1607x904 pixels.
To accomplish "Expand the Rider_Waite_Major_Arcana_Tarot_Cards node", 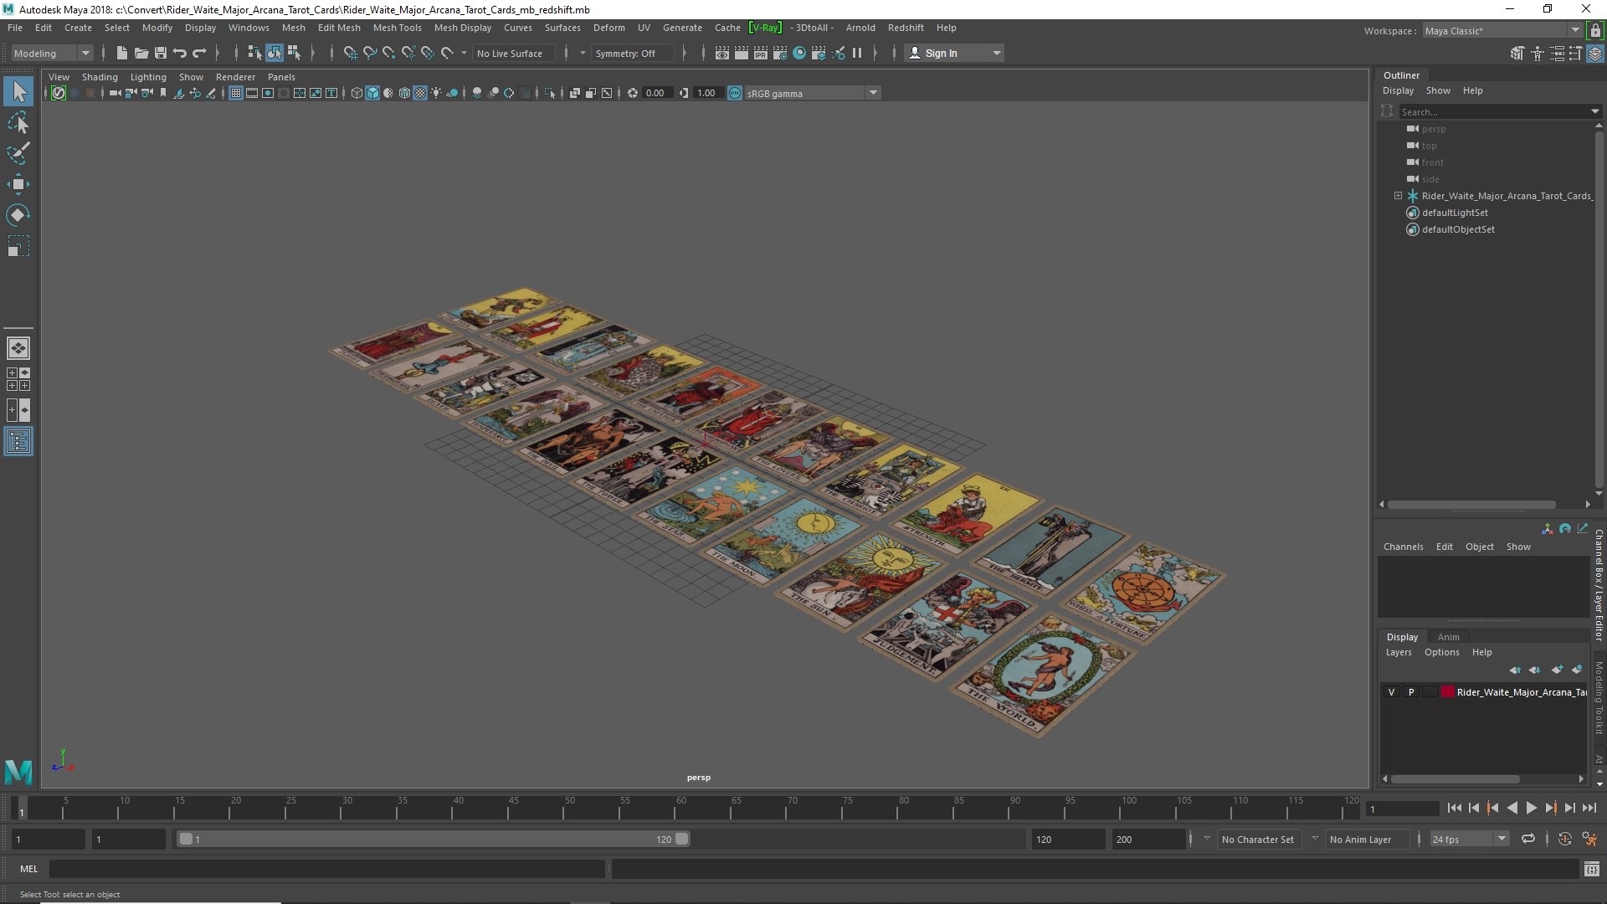I will [x=1398, y=196].
